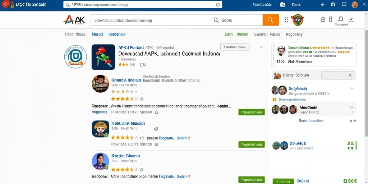Focus the sidebar filter box with the X
368x184 pixels.
click(338, 75)
